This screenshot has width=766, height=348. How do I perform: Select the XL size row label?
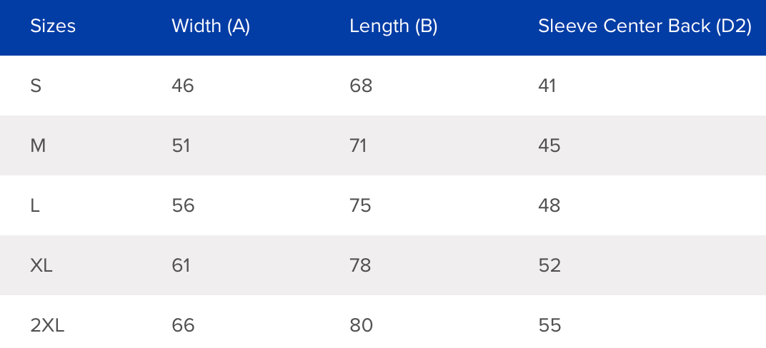41,266
